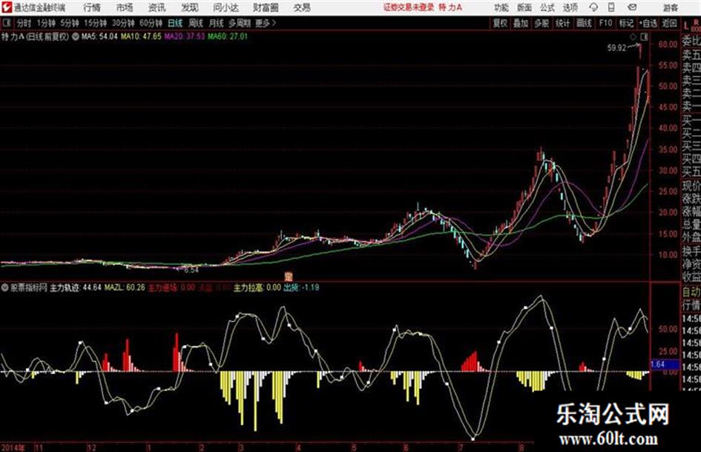Viewport: 701px width, 452px height.
Task: Click the 59.92 high price label
Action: (616, 48)
